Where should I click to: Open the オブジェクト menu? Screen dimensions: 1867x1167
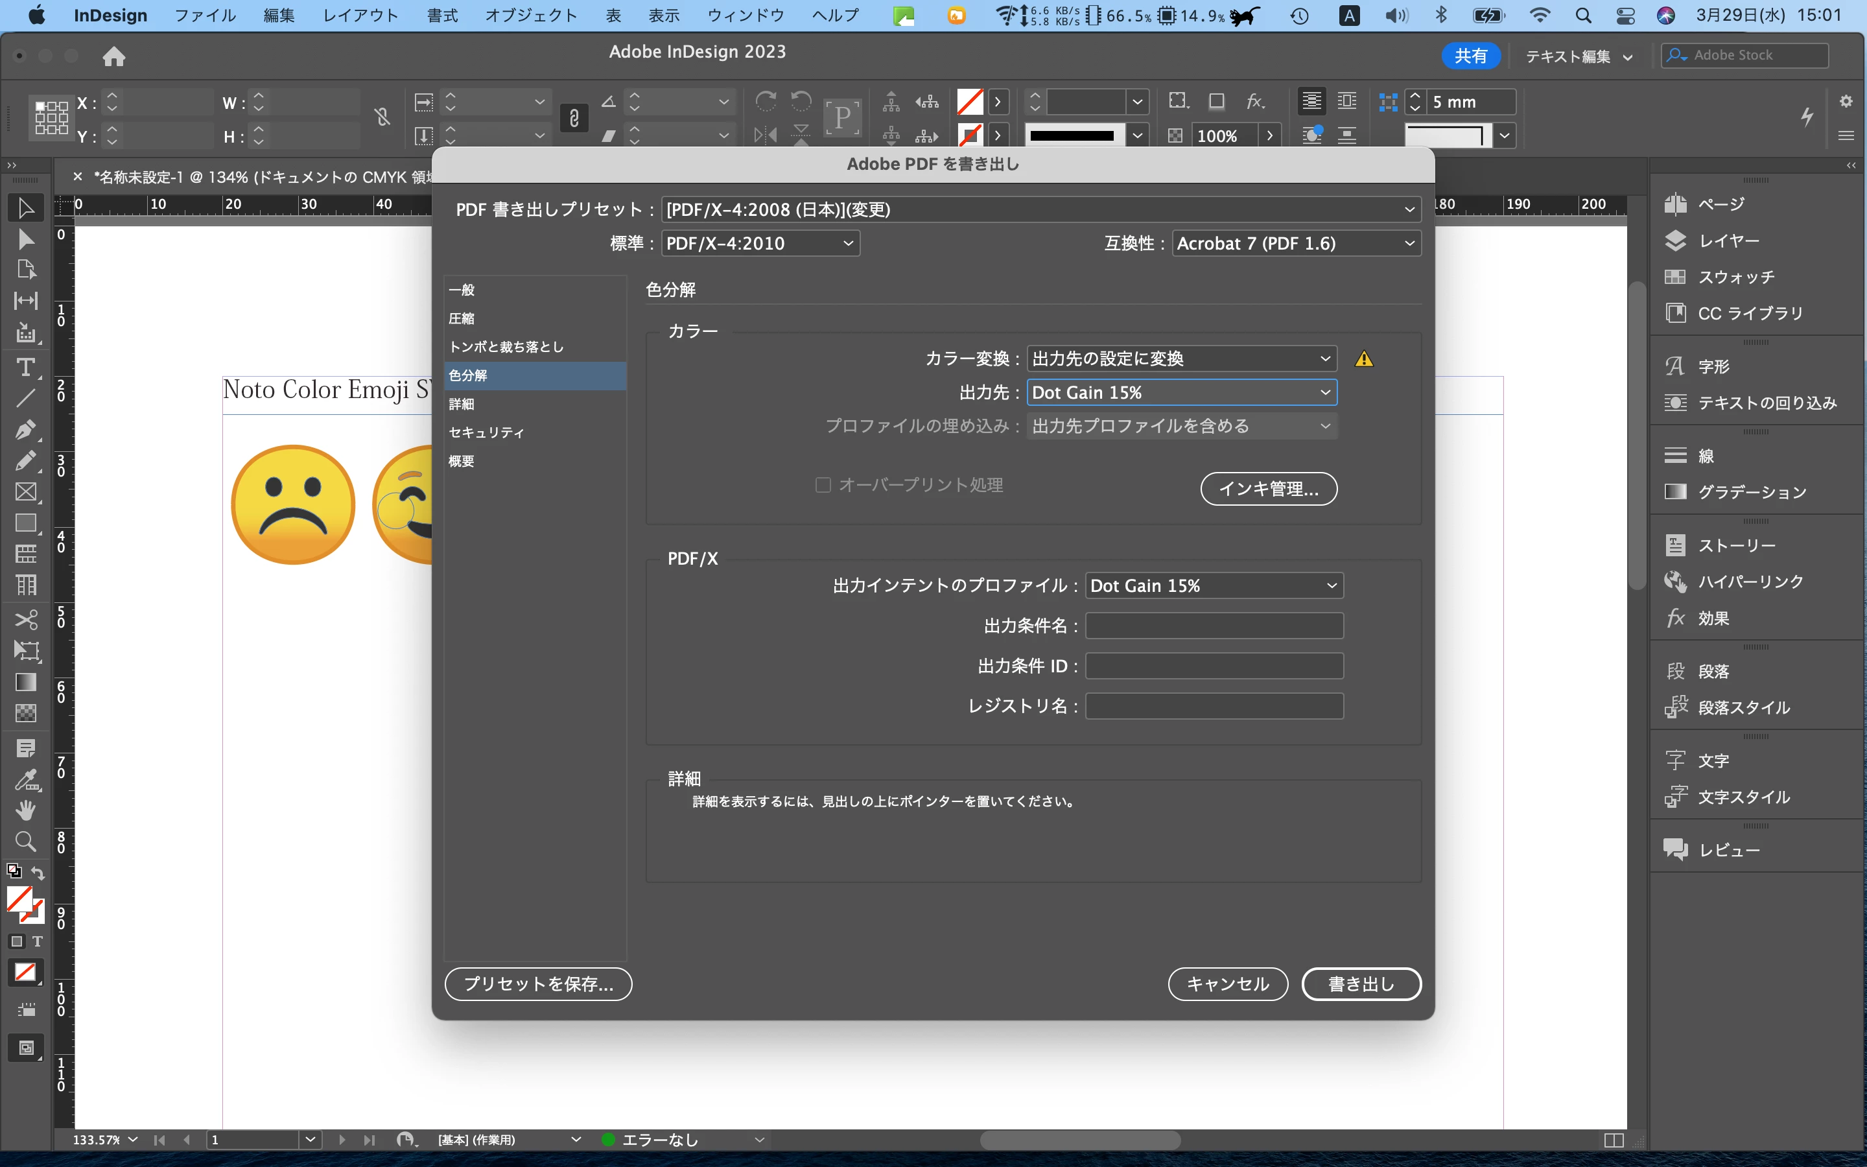[530, 16]
